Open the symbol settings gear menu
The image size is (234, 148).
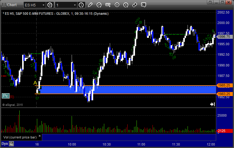click(x=50, y=5)
